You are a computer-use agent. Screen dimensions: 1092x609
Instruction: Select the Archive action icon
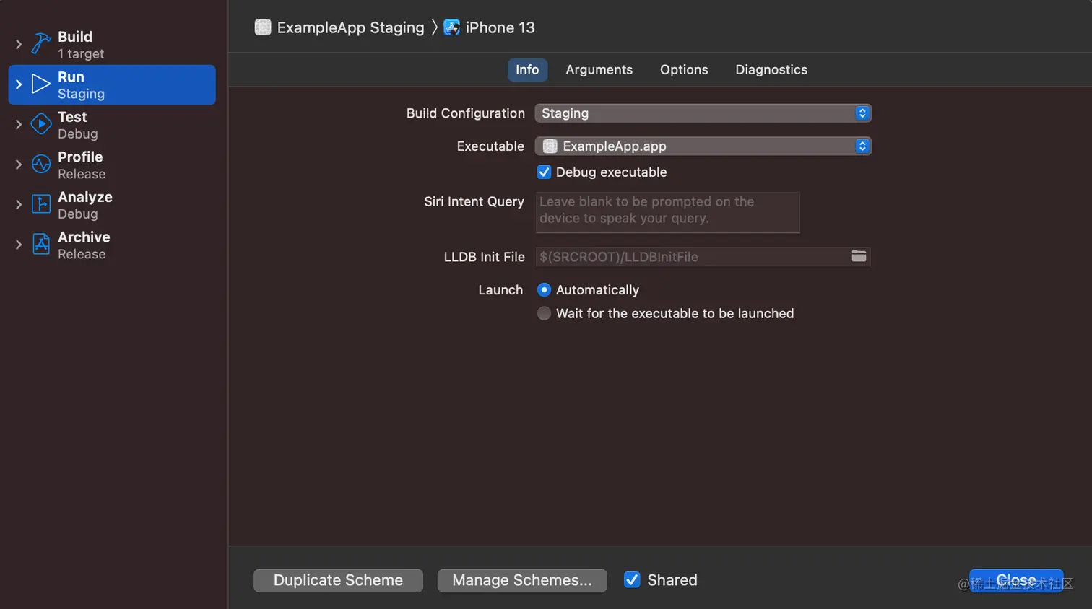(41, 245)
